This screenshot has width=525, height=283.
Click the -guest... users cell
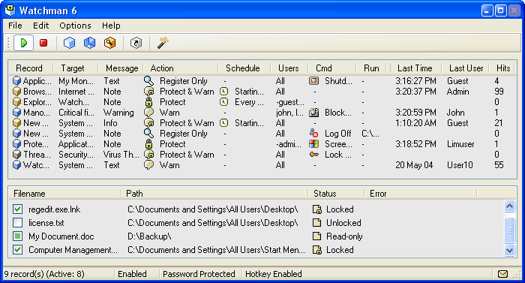point(290,102)
